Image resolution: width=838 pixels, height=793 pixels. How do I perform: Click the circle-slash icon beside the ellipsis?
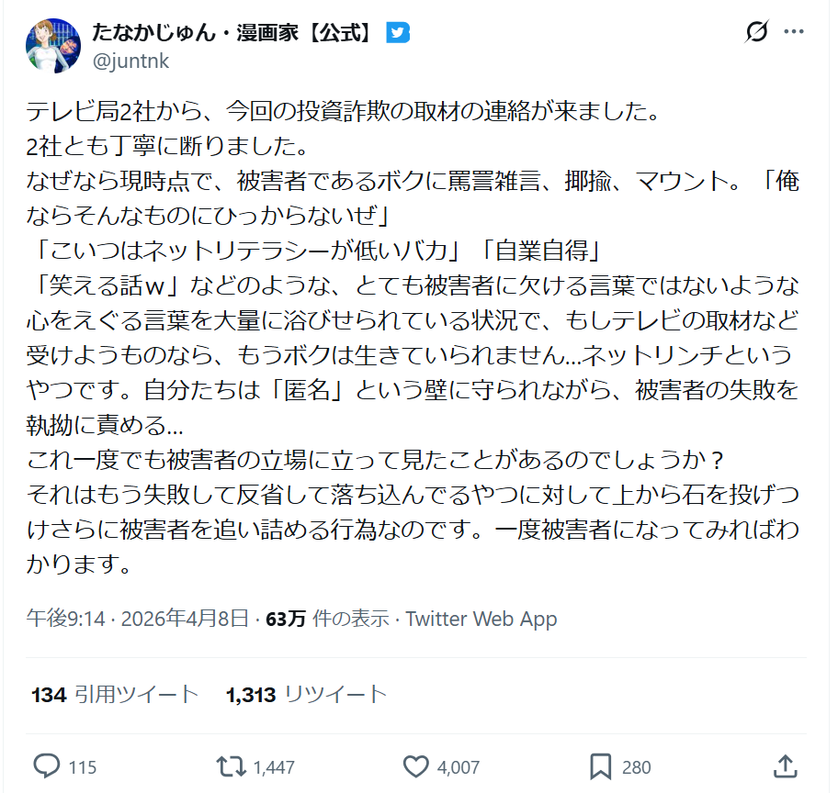(755, 32)
